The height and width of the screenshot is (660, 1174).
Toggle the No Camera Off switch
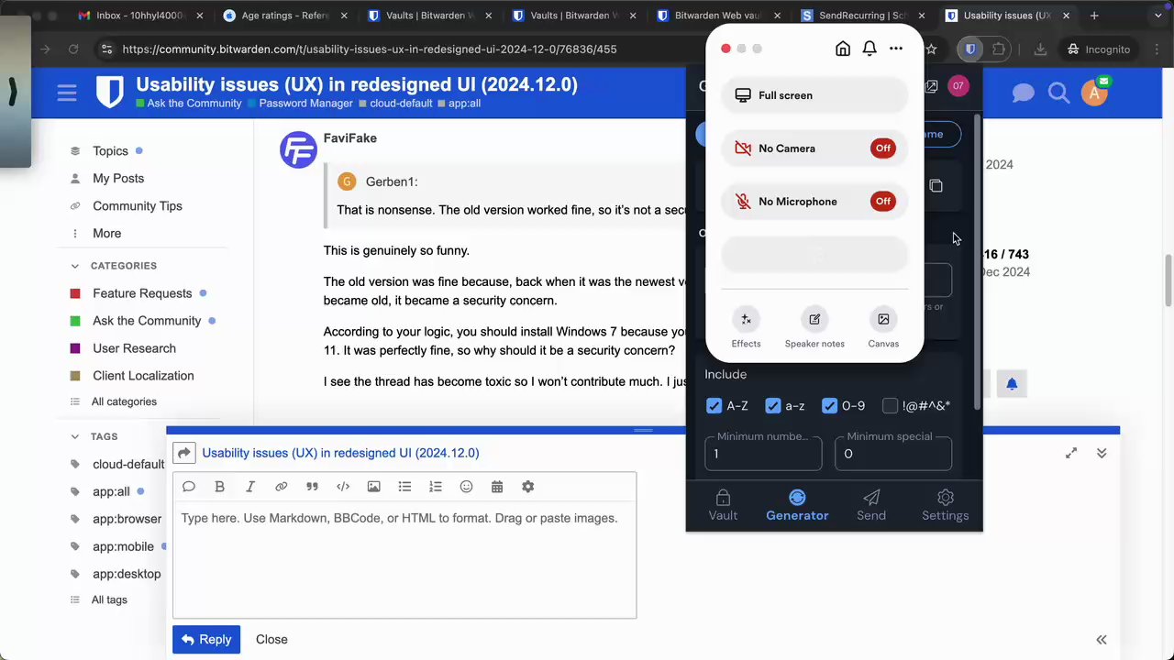click(x=882, y=148)
